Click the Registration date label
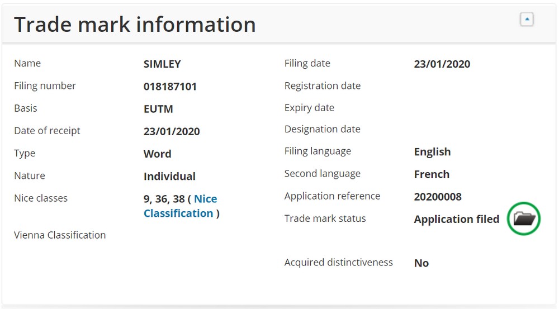Viewport: 559px width, 309px height. [323, 85]
